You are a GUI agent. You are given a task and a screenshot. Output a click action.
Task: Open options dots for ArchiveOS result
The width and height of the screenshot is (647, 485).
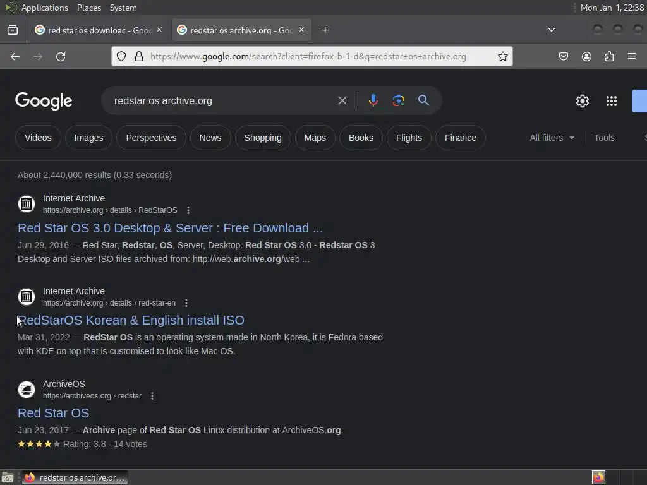coord(152,396)
